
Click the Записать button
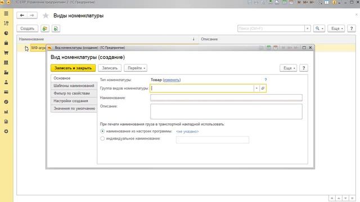(x=110, y=68)
